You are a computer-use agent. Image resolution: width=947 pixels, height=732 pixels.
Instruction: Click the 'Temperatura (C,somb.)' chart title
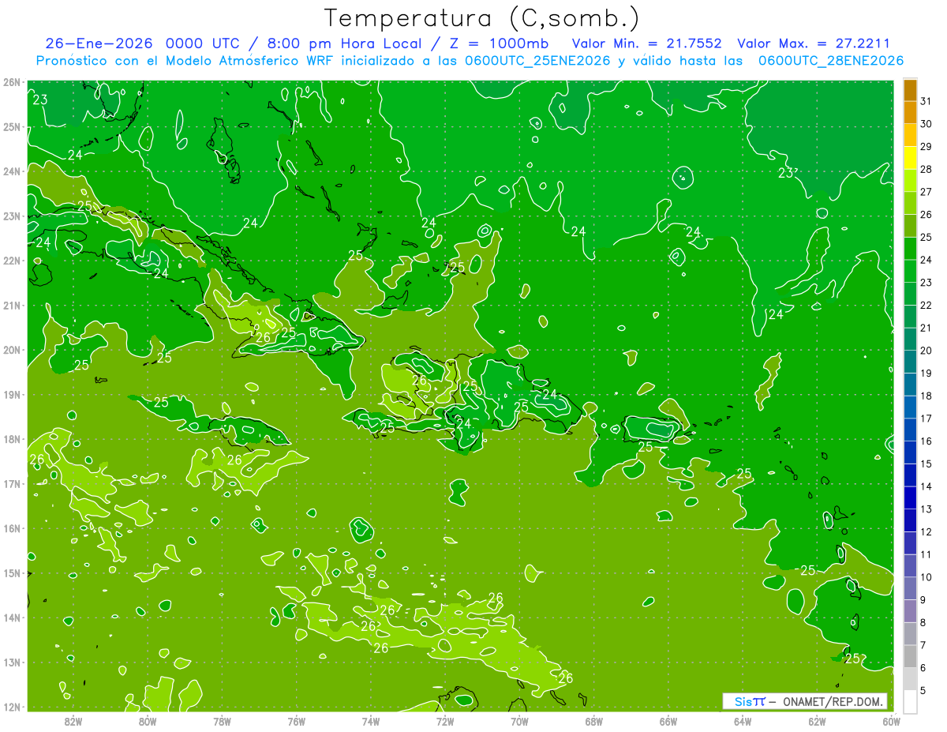point(482,18)
